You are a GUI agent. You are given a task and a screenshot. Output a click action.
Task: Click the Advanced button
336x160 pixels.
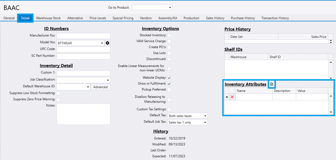coord(100,87)
